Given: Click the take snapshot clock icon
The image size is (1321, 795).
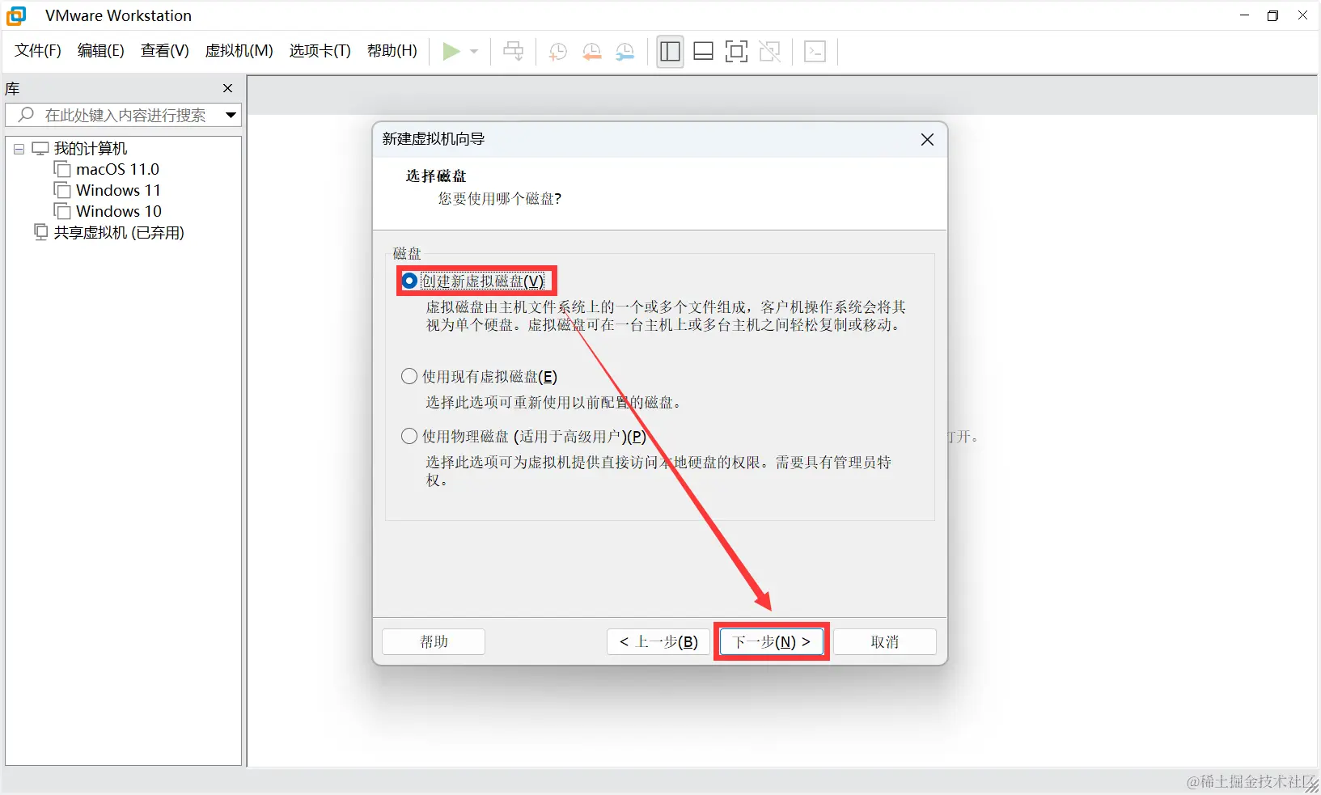Looking at the screenshot, I should (558, 52).
